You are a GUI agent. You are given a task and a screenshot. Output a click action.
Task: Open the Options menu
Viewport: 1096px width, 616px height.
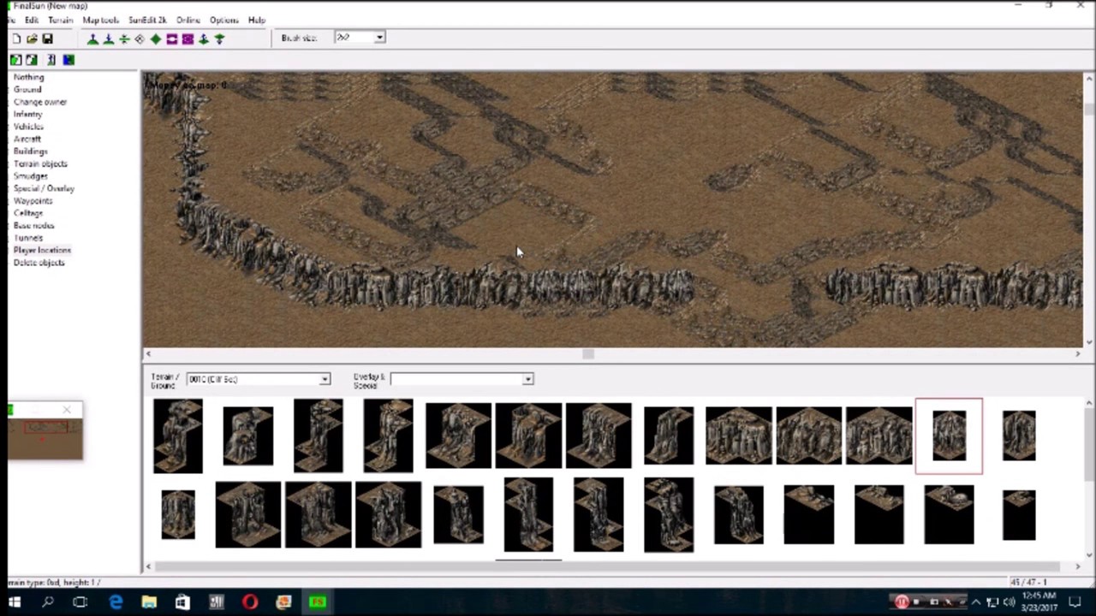pyautogui.click(x=224, y=20)
